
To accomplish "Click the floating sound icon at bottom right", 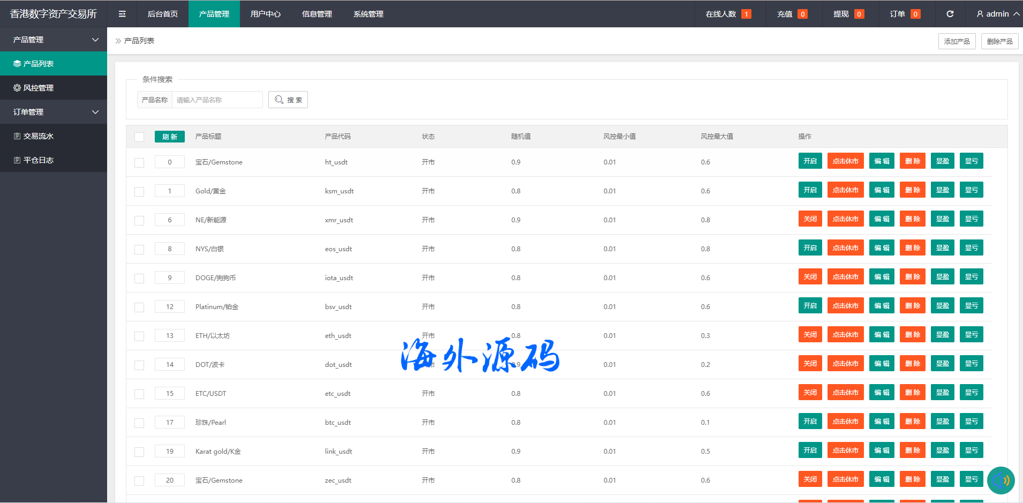I will tap(1001, 481).
